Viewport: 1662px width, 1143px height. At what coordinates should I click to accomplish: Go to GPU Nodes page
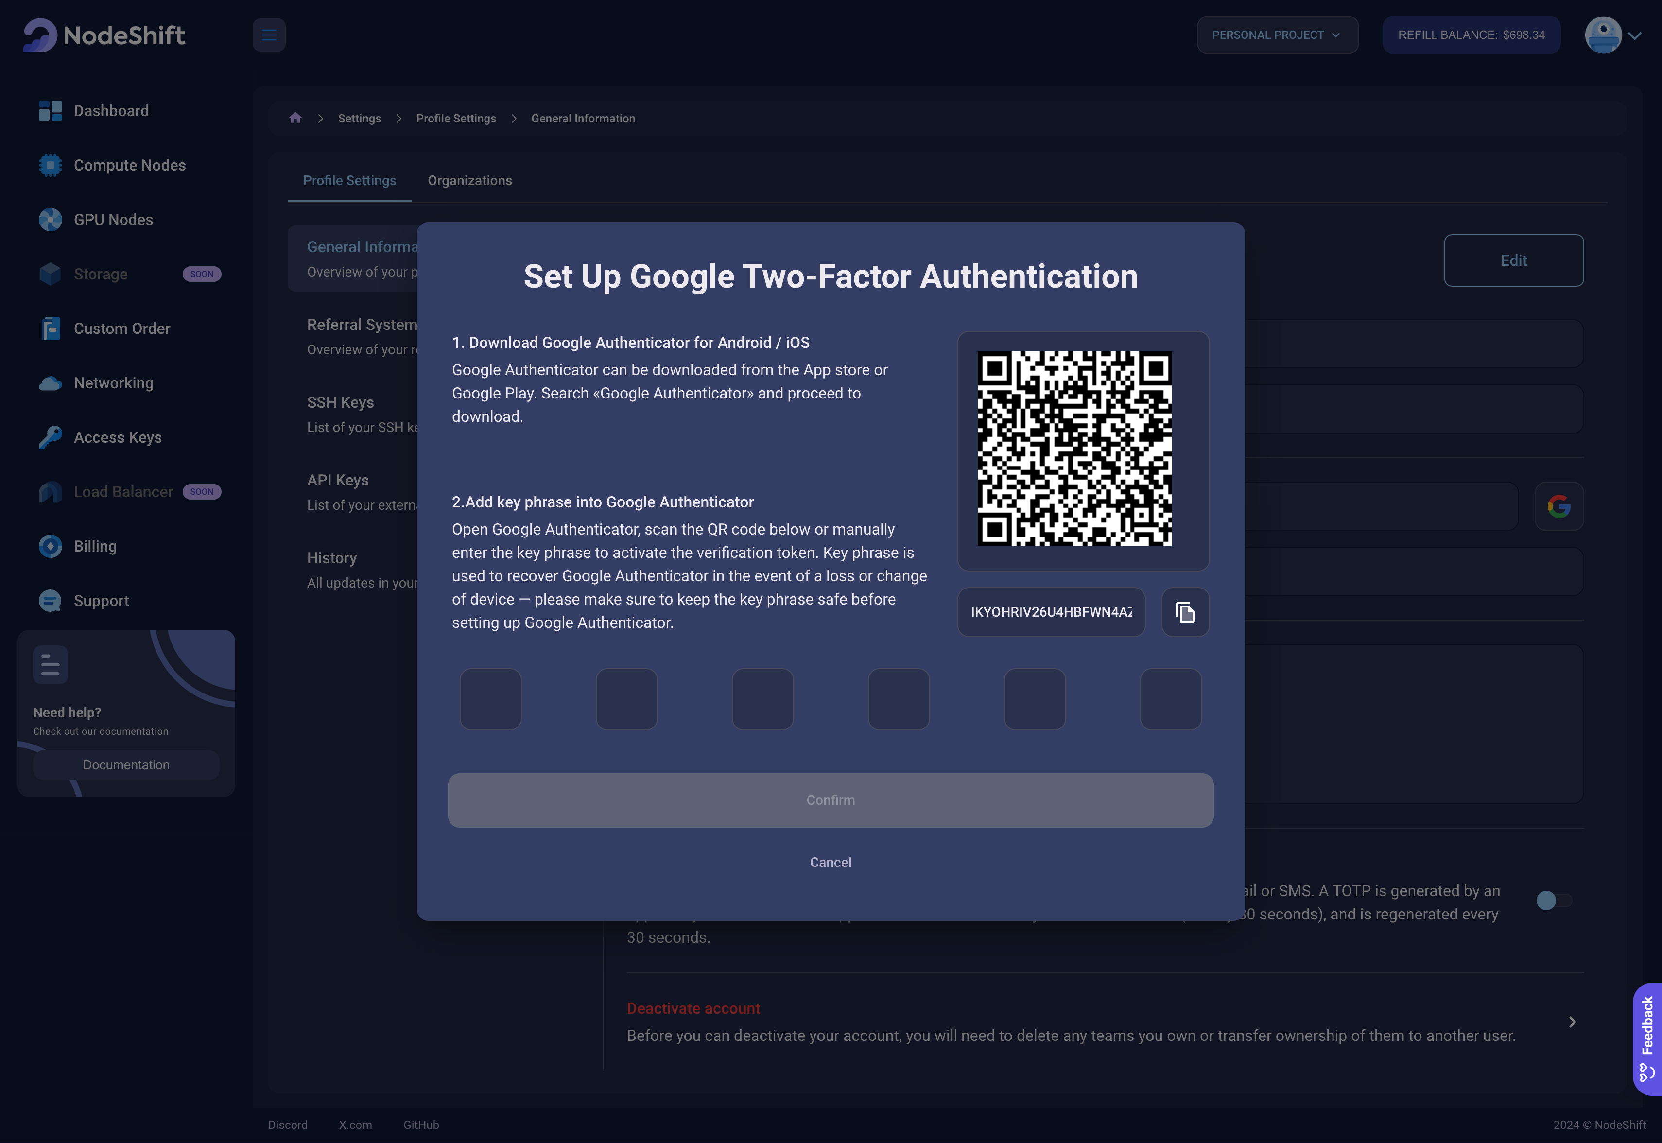pyautogui.click(x=96, y=220)
